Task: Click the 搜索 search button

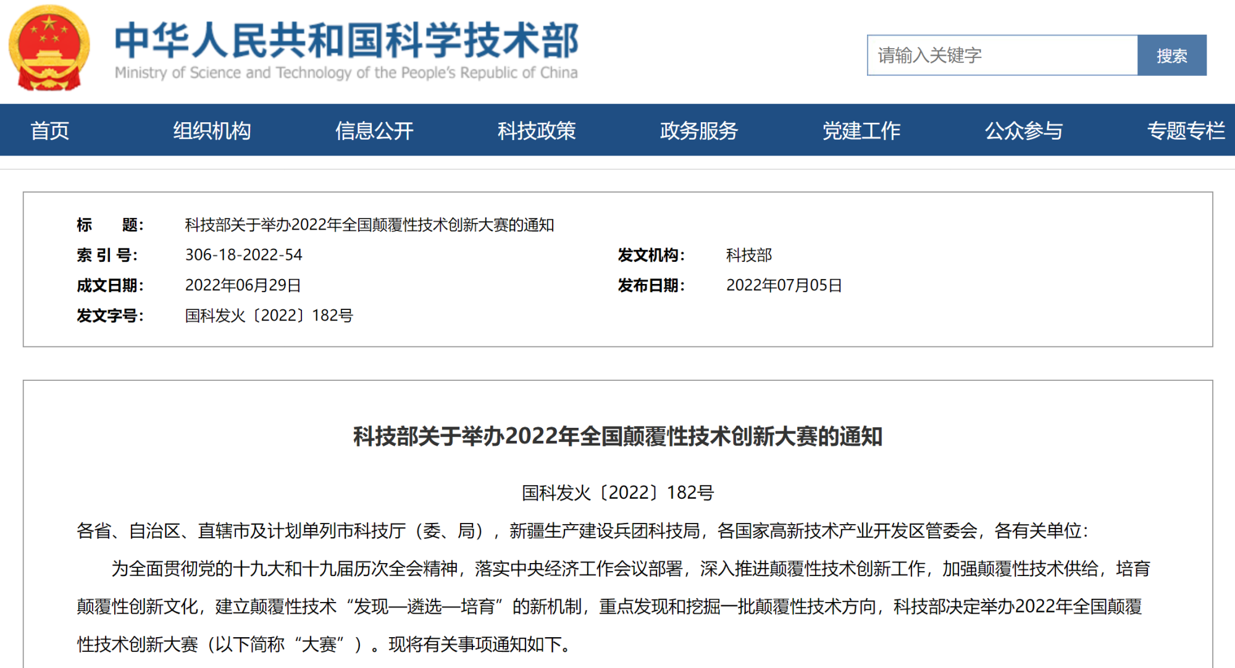Action: click(x=1172, y=55)
